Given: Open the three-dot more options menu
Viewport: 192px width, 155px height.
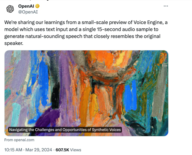Looking at the screenshot, I should click(x=166, y=6).
